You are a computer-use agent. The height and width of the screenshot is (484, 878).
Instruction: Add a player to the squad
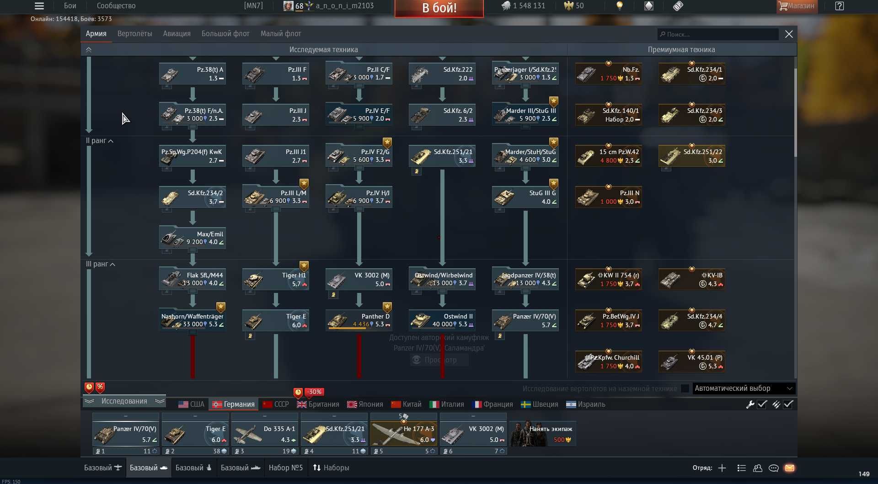pos(722,468)
